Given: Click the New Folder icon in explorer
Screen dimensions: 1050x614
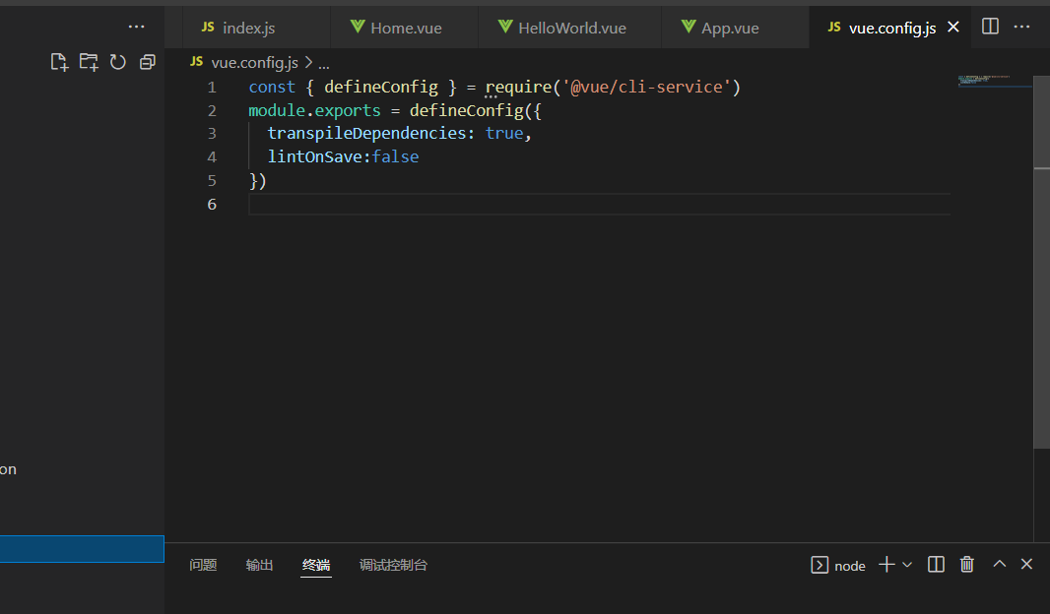Looking at the screenshot, I should (x=89, y=62).
